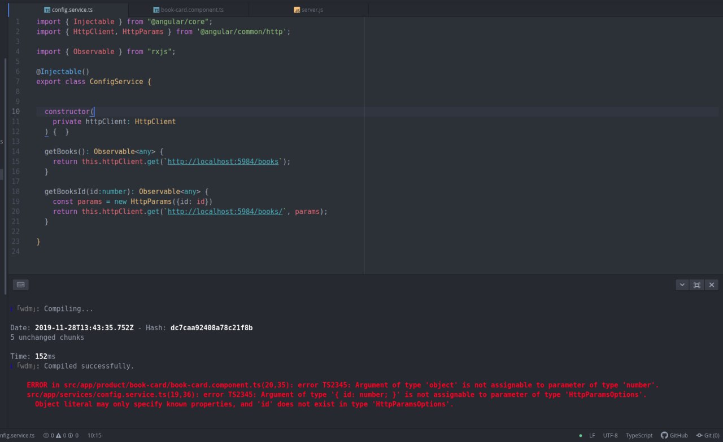Collapse the terminal panel with chevron

pos(682,285)
